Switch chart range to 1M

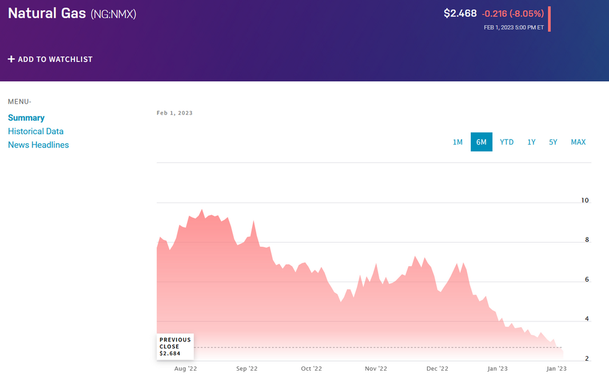[457, 142]
